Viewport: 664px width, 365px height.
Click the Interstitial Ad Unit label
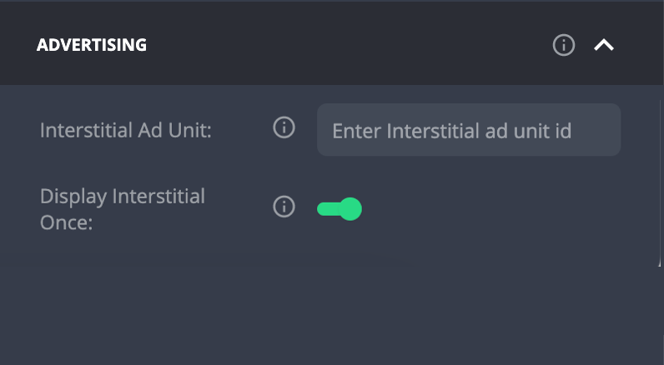click(126, 130)
